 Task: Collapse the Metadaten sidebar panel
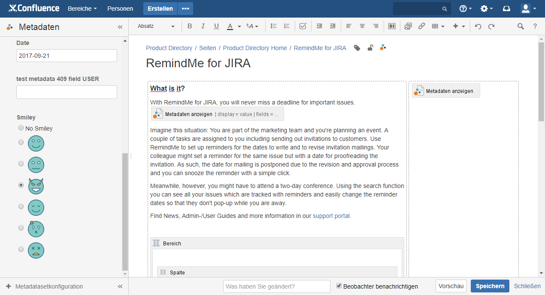point(120,27)
